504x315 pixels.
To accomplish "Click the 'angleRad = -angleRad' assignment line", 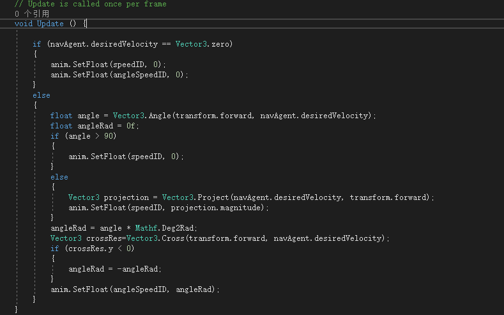I will click(115, 269).
